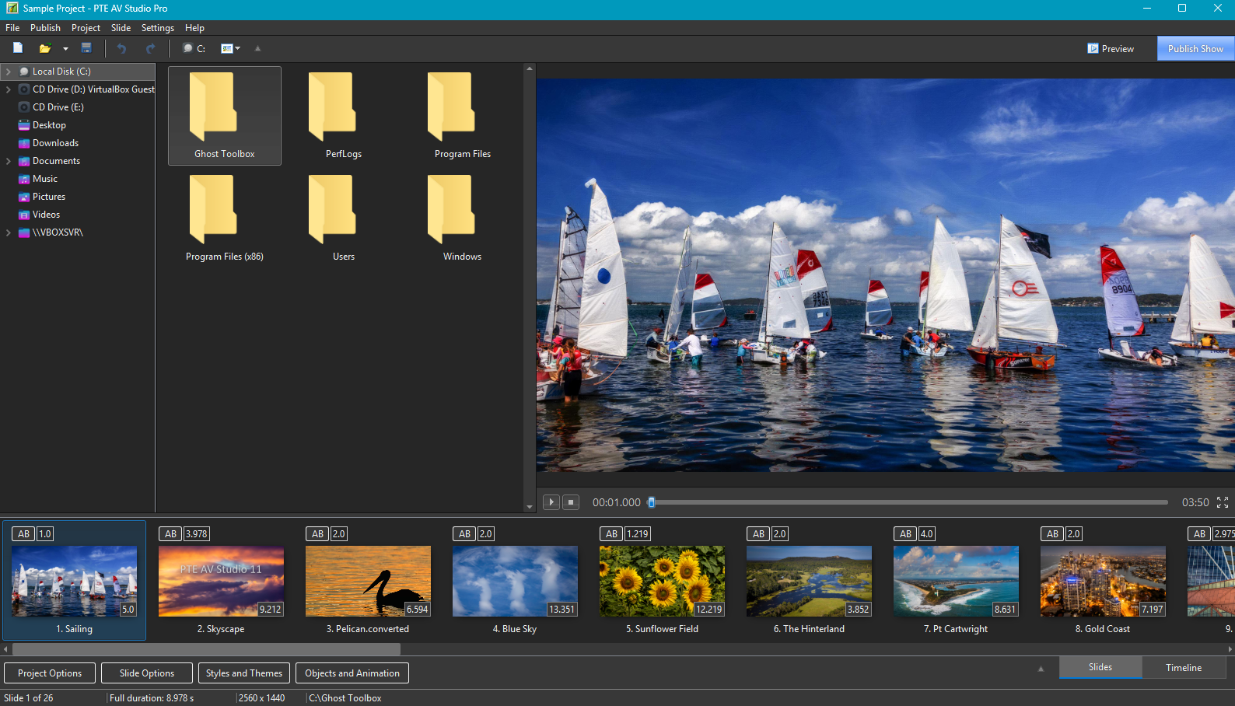Viewport: 1235px width, 706px height.
Task: Click the Publish Show button
Action: [1195, 48]
